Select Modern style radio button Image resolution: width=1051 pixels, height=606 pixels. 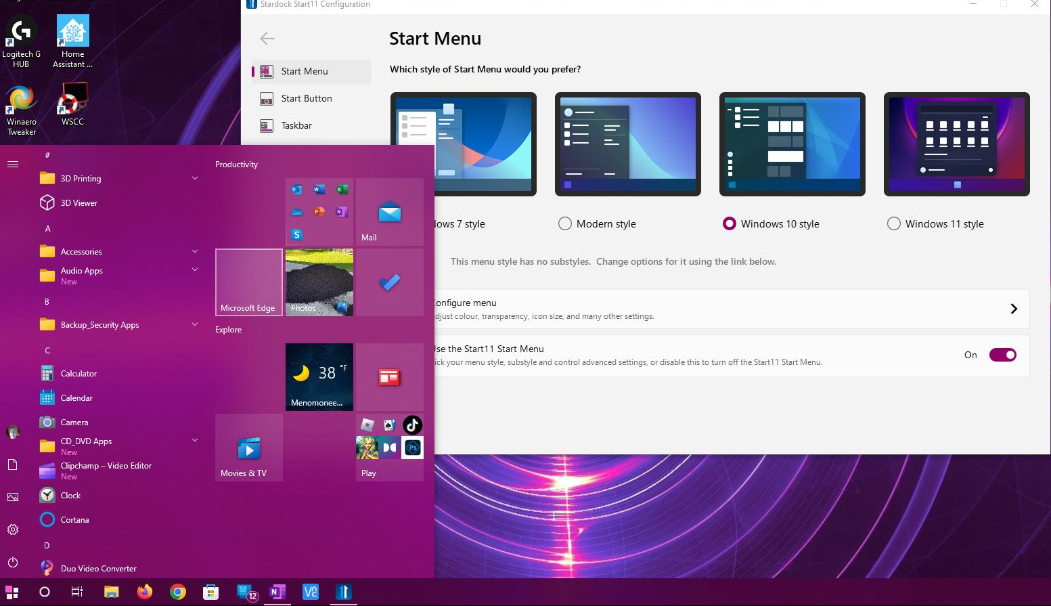pos(565,223)
